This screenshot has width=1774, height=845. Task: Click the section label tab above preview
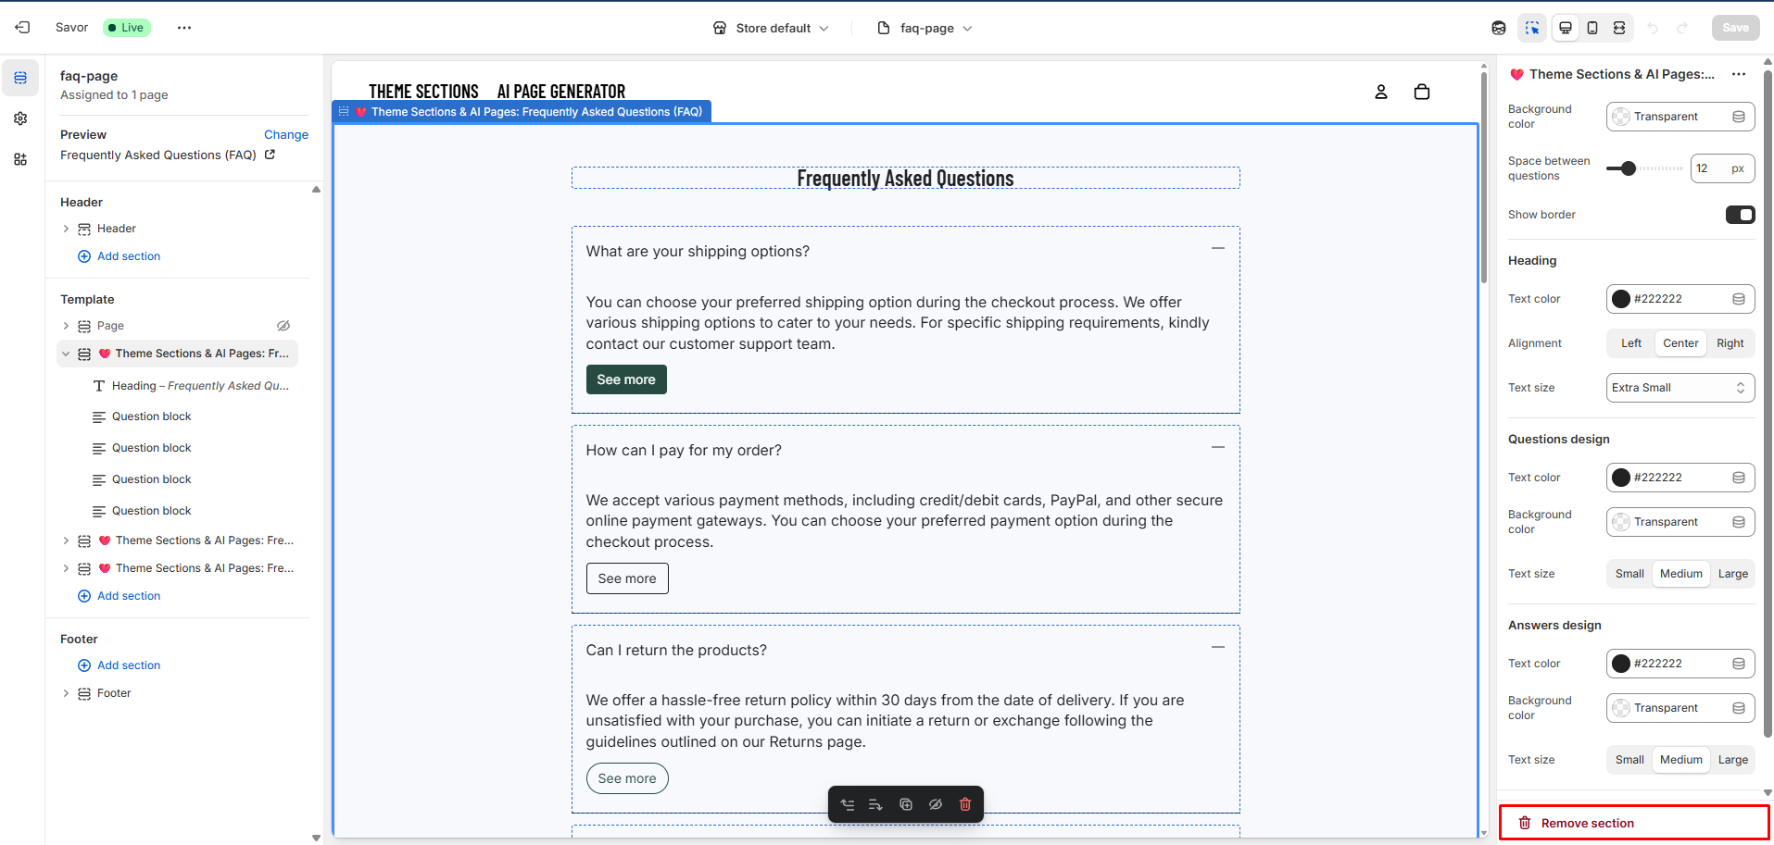(x=522, y=112)
